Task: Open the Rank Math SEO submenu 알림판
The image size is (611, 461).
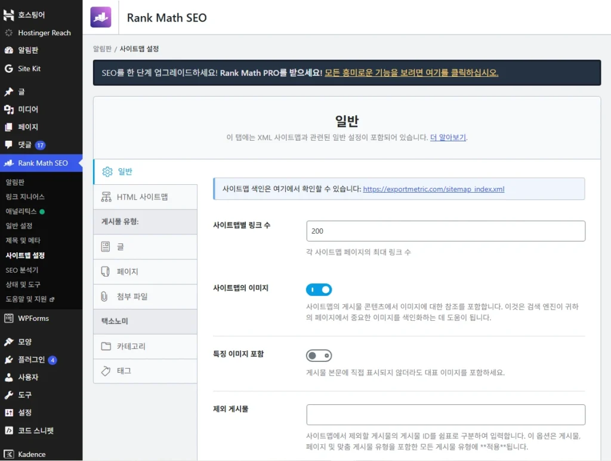Action: 15,182
